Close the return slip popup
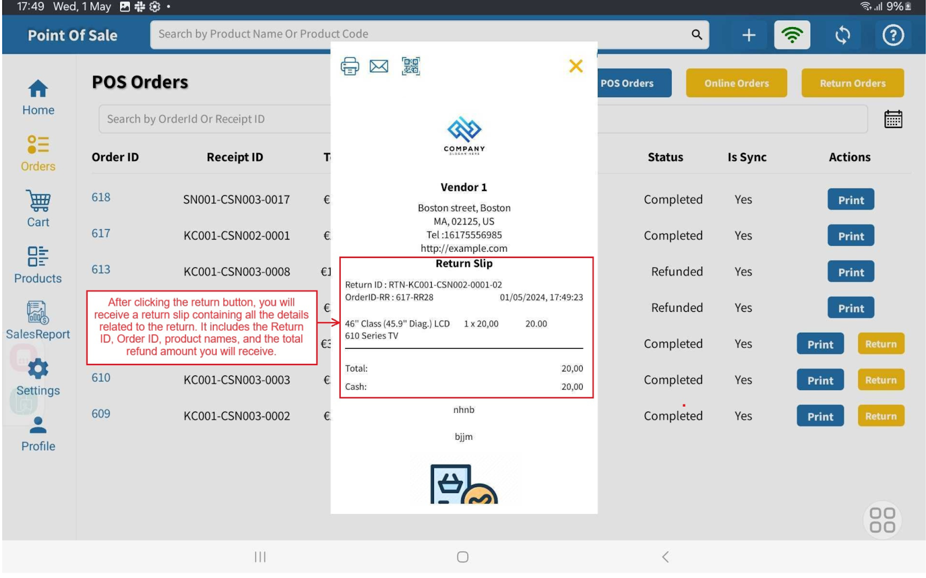The height and width of the screenshot is (578, 926). pyautogui.click(x=575, y=66)
